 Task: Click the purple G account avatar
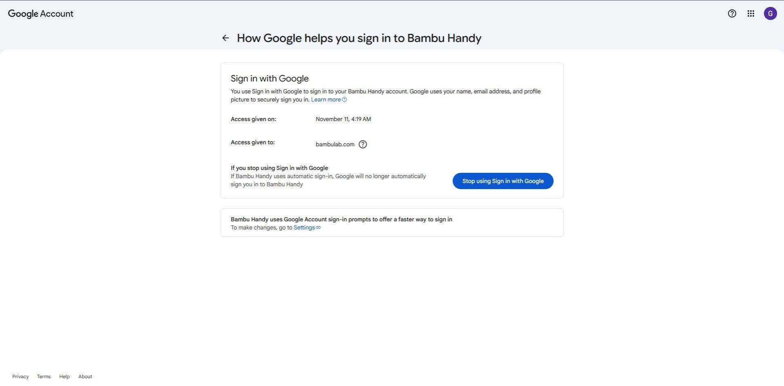point(770,13)
